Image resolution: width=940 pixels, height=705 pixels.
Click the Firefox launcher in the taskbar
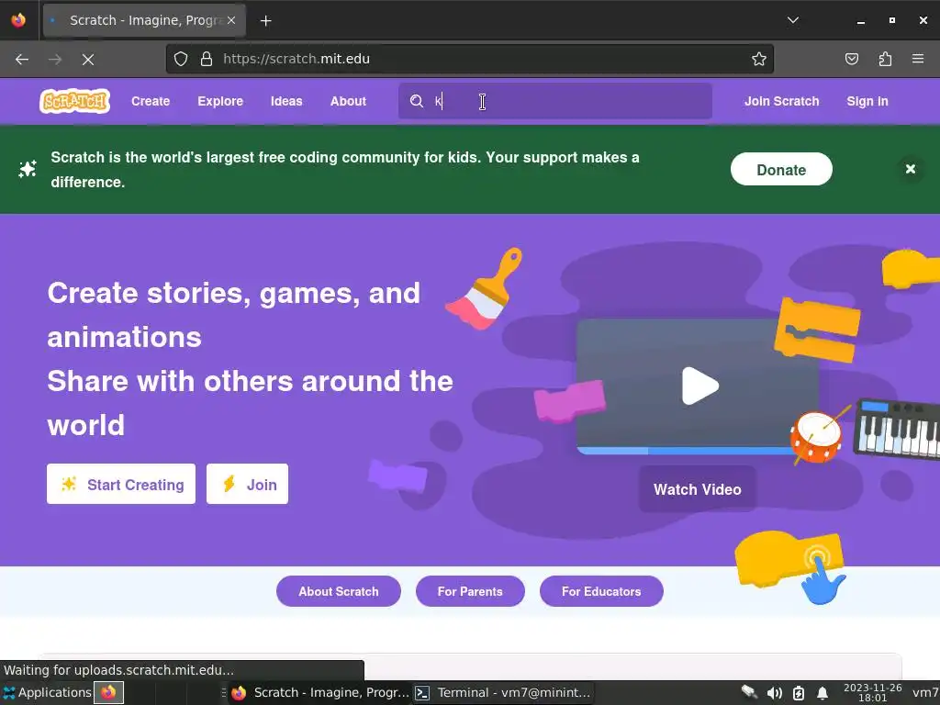click(x=108, y=692)
